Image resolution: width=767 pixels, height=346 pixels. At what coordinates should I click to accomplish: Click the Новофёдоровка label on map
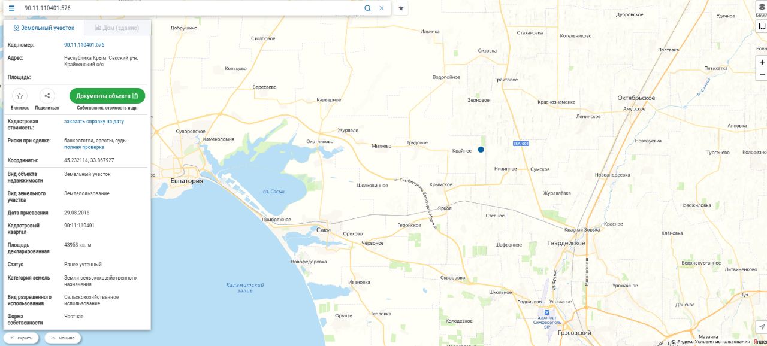[x=309, y=262]
